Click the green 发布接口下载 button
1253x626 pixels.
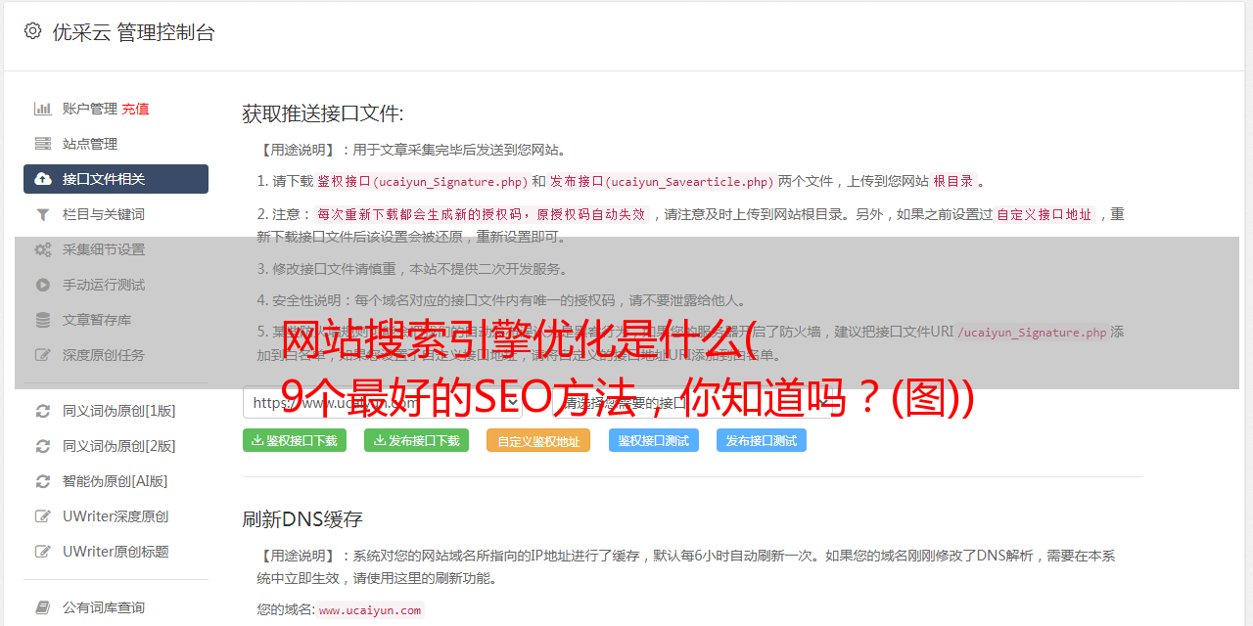point(416,440)
